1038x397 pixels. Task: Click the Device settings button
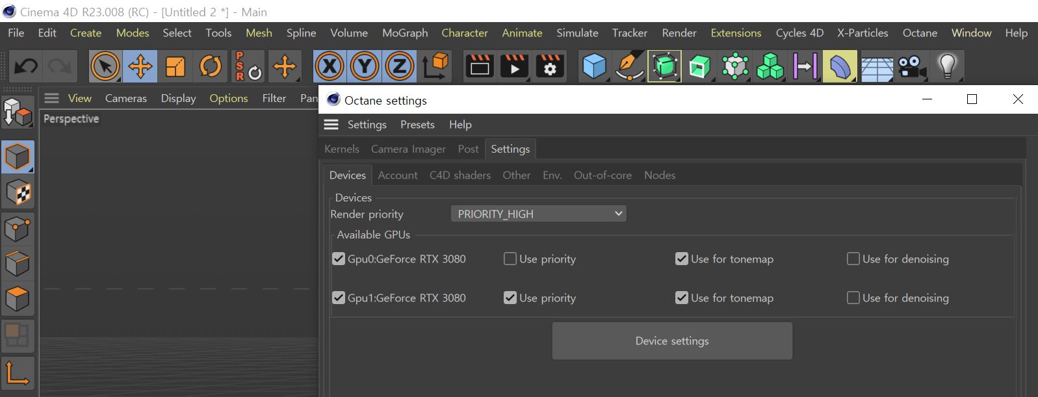(672, 340)
